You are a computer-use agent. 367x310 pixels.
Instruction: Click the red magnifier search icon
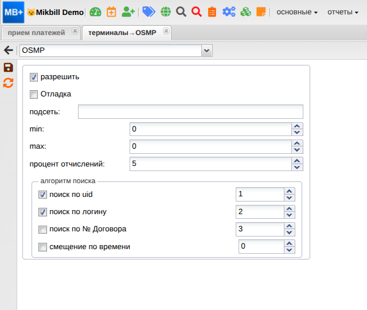click(x=196, y=12)
